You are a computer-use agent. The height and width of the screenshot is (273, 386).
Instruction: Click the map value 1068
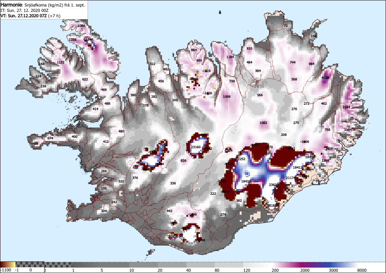(227, 97)
